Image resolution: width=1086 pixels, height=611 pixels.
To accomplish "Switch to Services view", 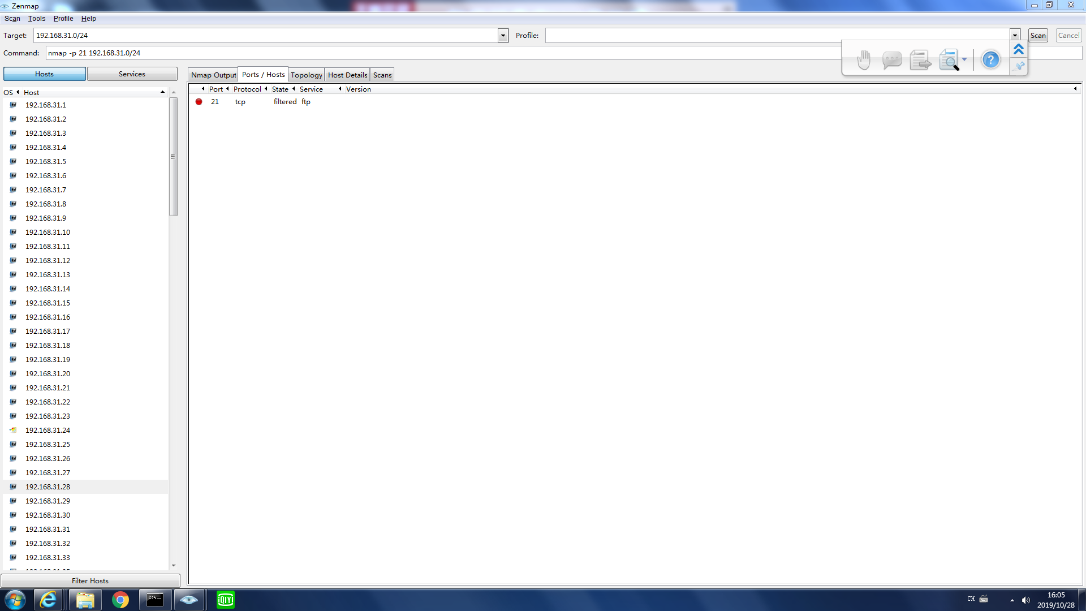I will (132, 74).
